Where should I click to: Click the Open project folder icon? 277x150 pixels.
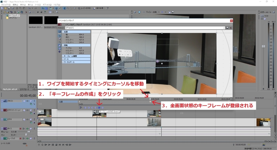6,8
